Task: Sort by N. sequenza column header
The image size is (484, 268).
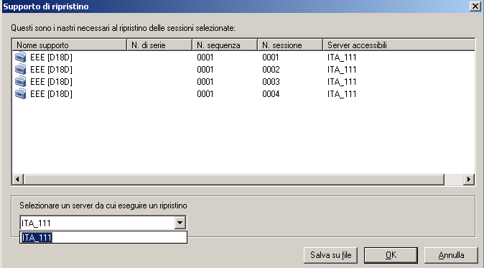Action: coord(225,45)
